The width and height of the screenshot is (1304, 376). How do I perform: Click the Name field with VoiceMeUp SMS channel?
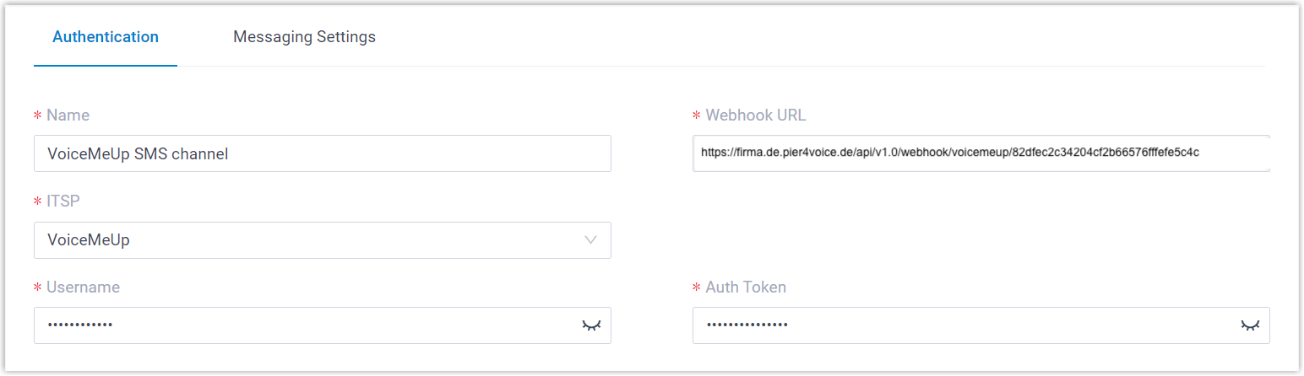tap(322, 154)
